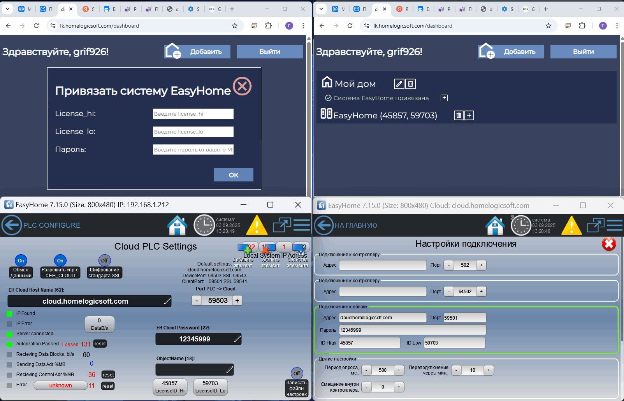Decrease Port PLC => Cloud 59503

(197, 301)
